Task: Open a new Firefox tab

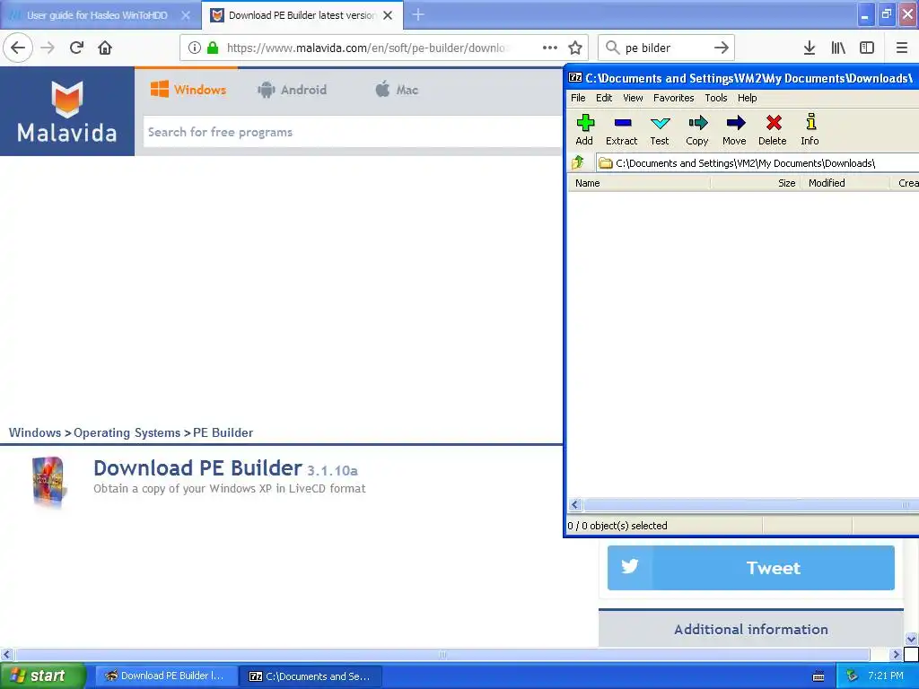Action: pyautogui.click(x=418, y=14)
